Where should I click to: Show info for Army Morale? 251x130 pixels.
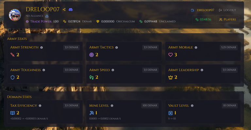click(x=196, y=48)
